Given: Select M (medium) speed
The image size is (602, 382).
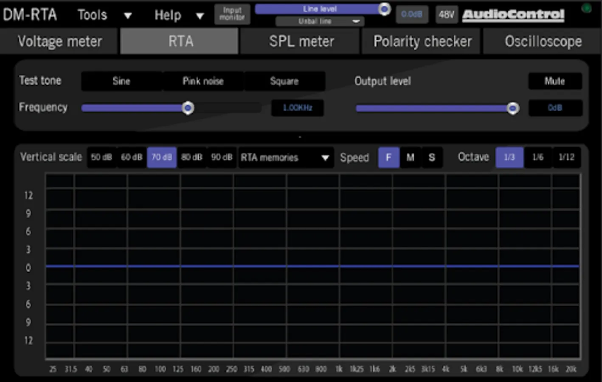Looking at the screenshot, I should (x=410, y=157).
